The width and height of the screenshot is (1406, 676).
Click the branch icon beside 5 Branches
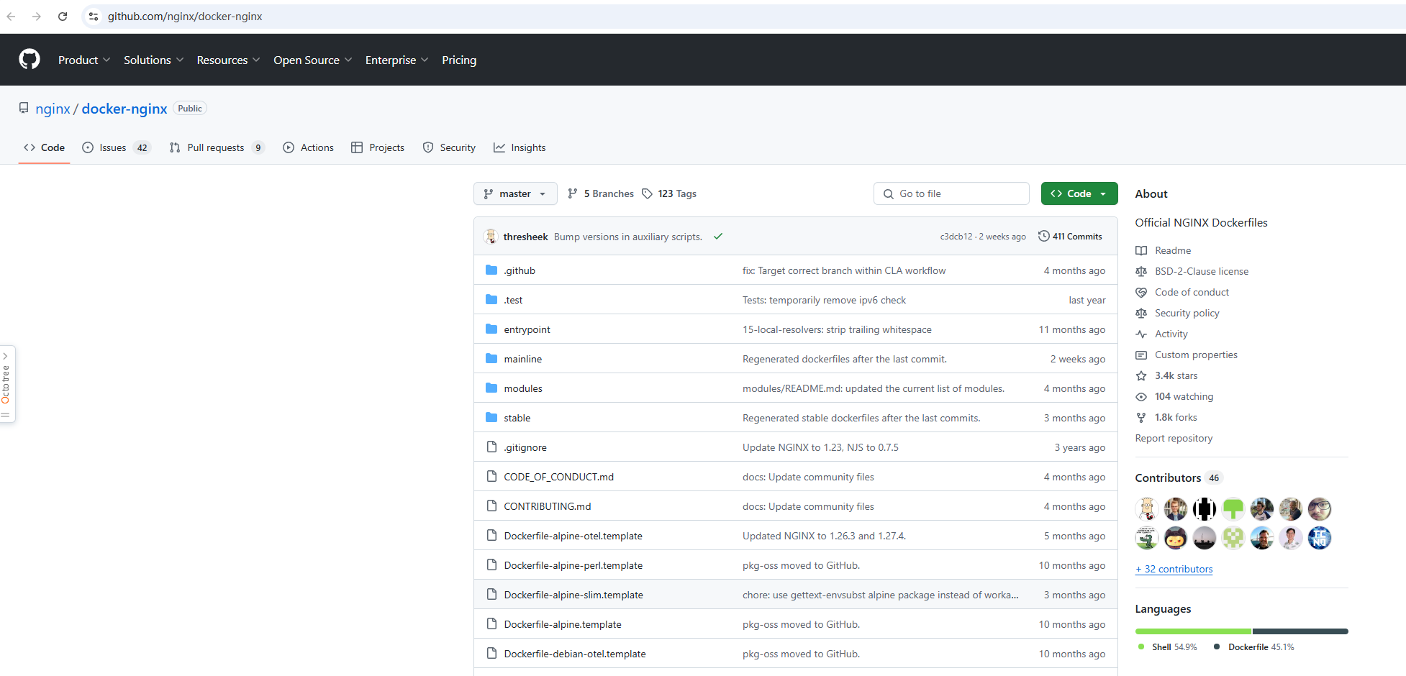point(573,193)
